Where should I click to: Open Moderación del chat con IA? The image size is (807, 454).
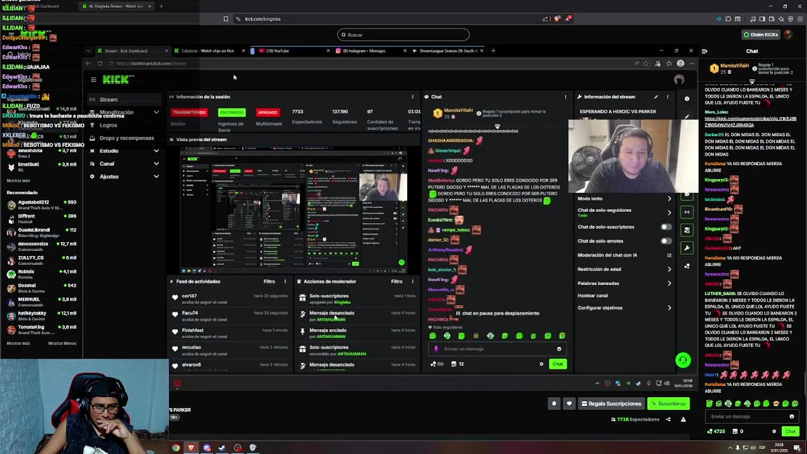pos(624,255)
